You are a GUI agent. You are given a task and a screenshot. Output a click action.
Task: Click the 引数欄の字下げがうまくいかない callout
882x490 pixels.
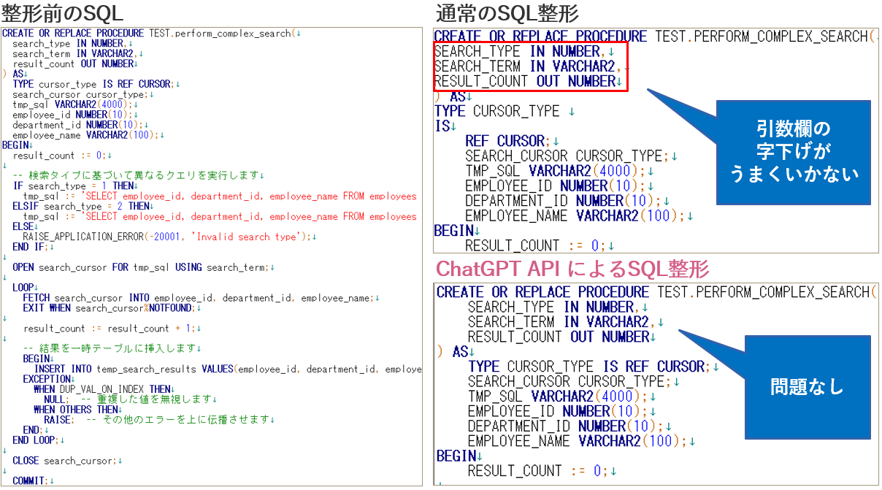point(794,152)
